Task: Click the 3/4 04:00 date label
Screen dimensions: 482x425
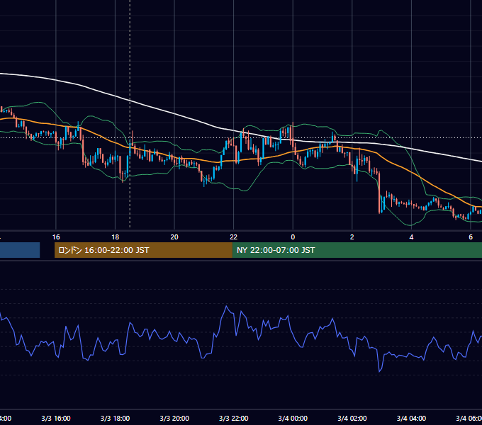Action: pyautogui.click(x=411, y=418)
